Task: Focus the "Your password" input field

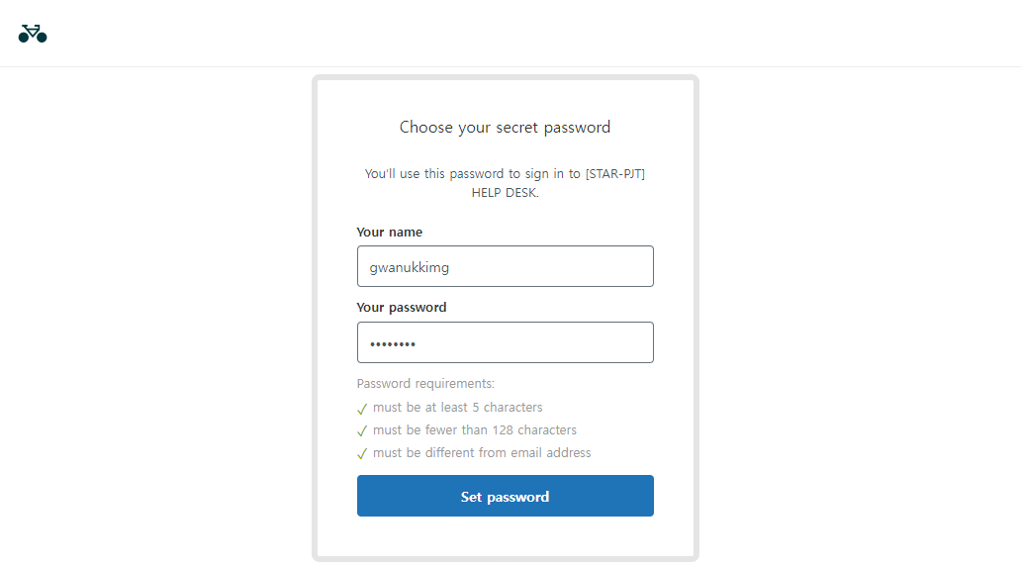Action: [x=505, y=342]
